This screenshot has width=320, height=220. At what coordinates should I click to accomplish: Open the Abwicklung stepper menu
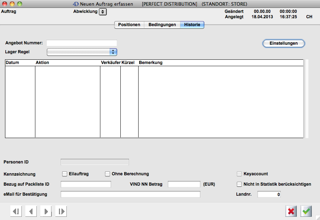point(103,11)
